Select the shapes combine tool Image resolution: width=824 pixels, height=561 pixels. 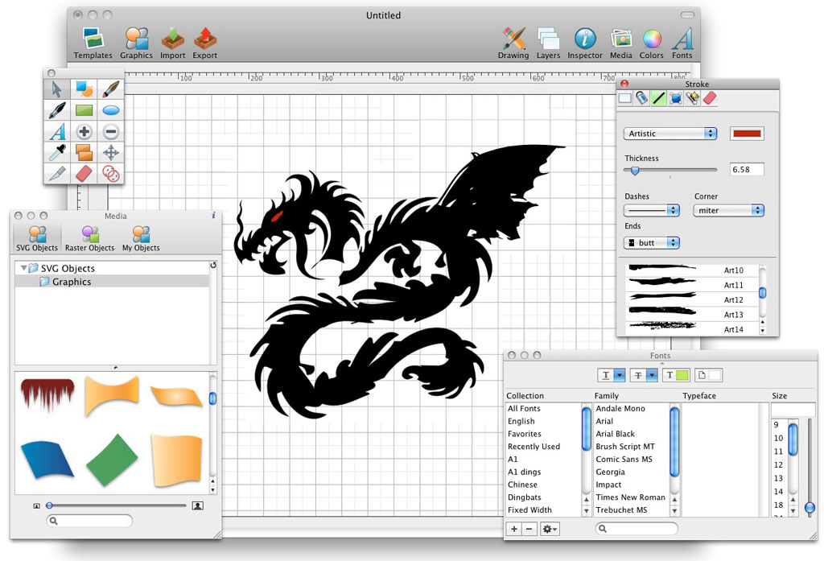point(84,89)
